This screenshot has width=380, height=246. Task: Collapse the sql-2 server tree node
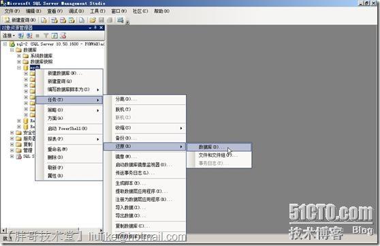(x=5, y=44)
